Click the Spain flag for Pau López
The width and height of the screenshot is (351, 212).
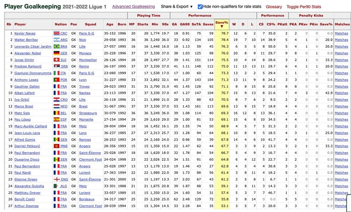click(x=56, y=120)
